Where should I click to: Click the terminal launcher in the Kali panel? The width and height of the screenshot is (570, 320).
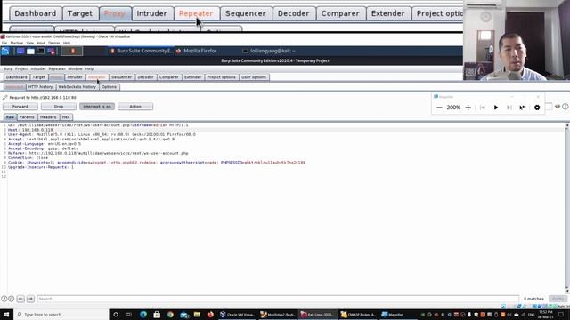(x=40, y=52)
